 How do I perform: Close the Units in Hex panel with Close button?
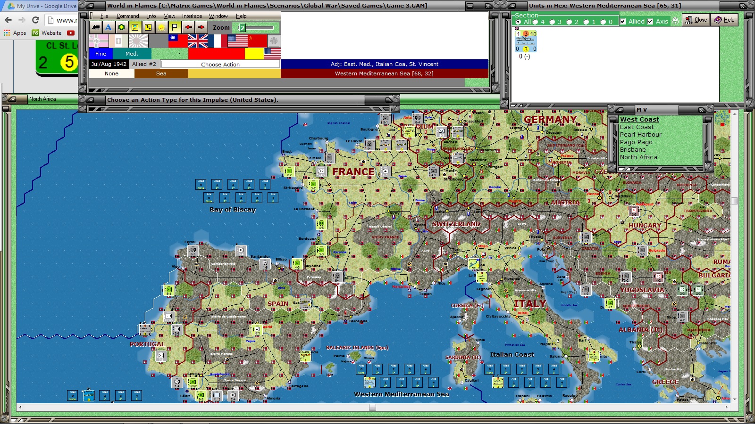point(696,20)
